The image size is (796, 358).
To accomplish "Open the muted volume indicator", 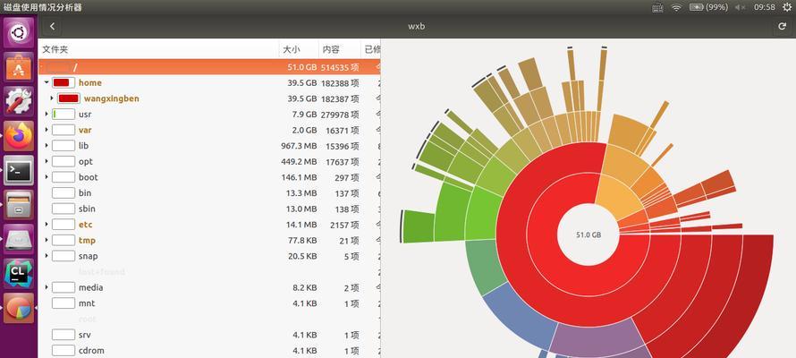I will coord(741,7).
